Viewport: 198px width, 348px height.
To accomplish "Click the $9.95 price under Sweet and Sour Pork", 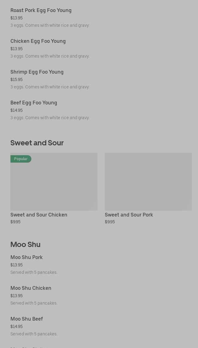I will point(110,222).
